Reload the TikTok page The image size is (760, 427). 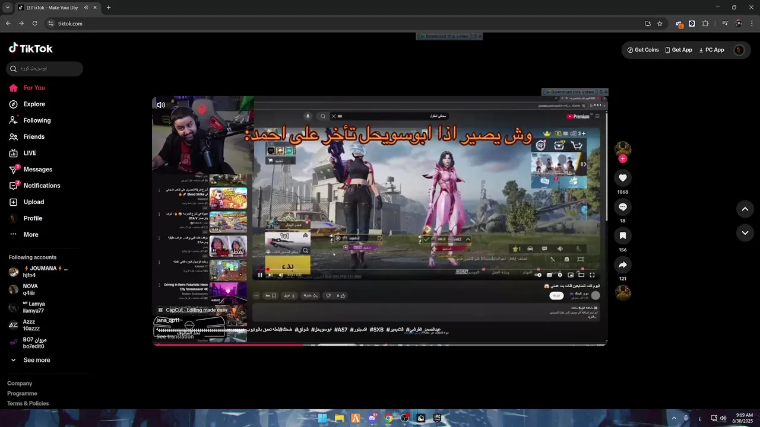(34, 24)
